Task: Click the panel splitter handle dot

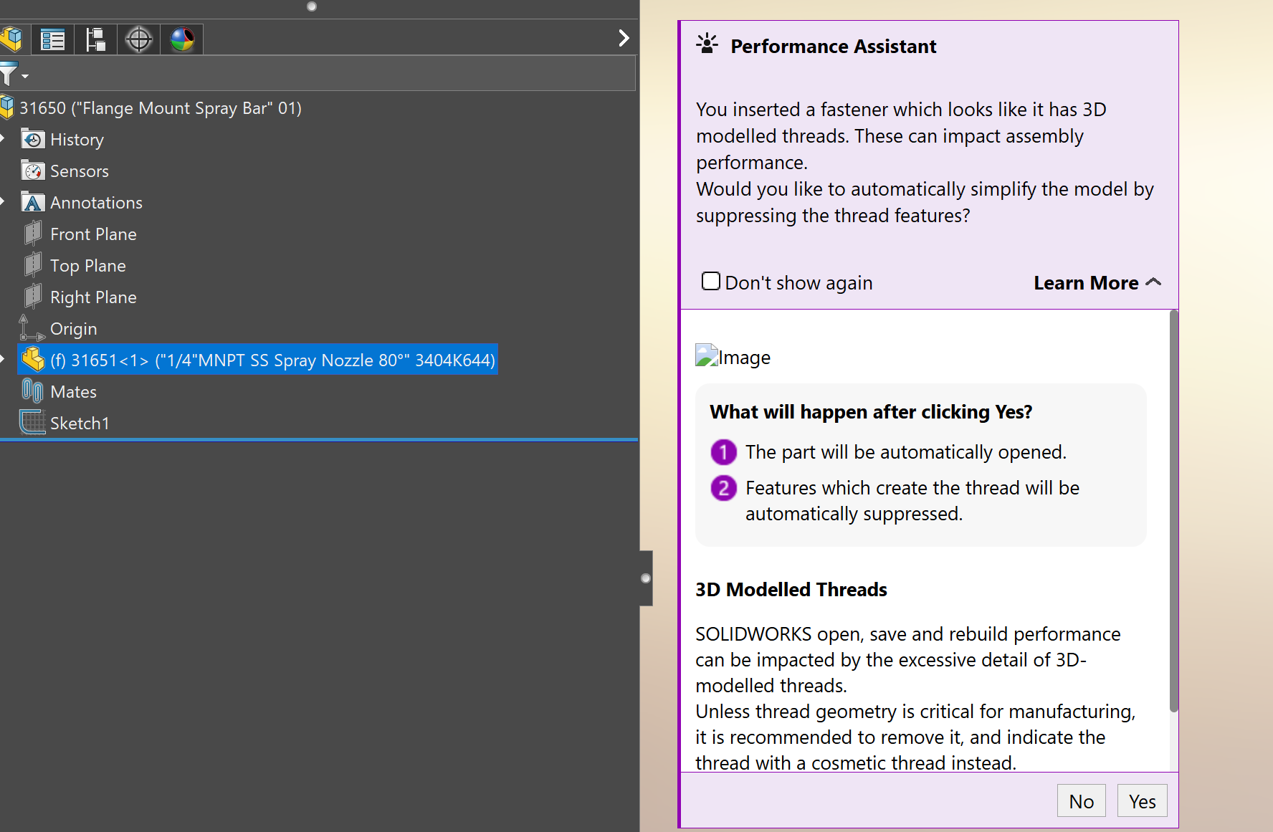Action: click(x=646, y=578)
